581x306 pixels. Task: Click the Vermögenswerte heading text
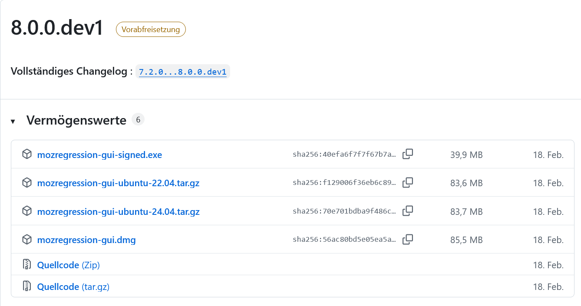[76, 120]
